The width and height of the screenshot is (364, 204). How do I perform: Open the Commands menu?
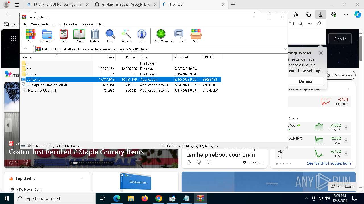click(40, 24)
